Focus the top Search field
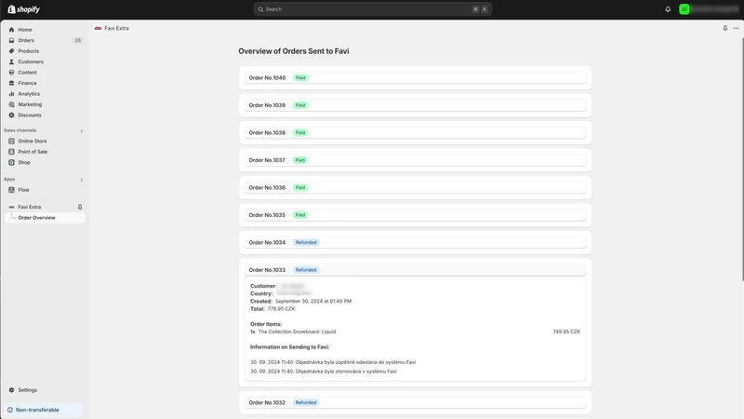The height and width of the screenshot is (419, 744). [x=373, y=9]
